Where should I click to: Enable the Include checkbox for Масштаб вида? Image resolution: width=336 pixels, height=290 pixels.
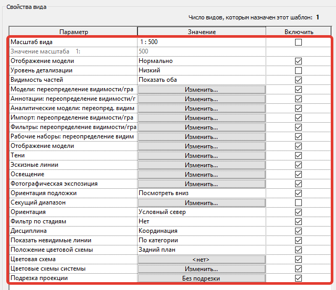tap(298, 42)
